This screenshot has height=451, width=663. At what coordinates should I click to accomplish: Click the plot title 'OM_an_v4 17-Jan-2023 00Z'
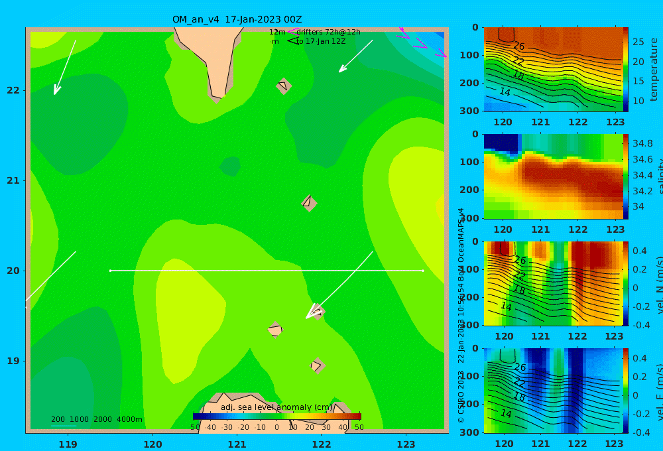click(237, 19)
